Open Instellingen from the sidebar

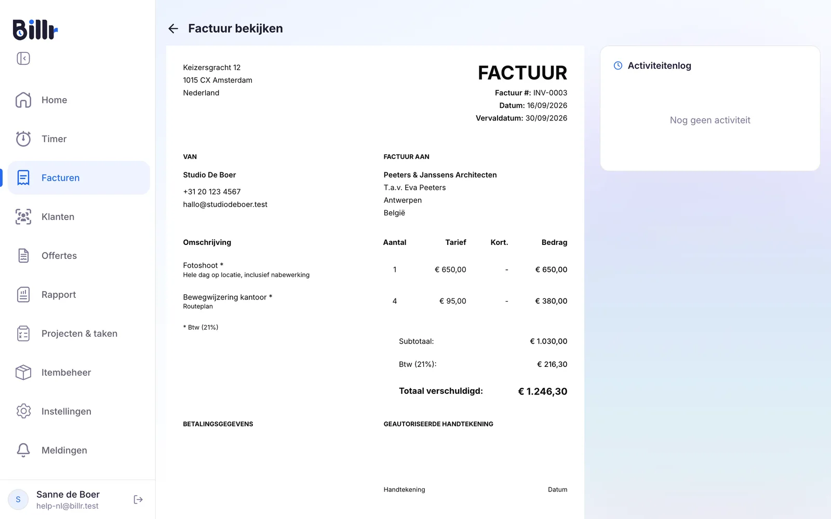[79, 411]
